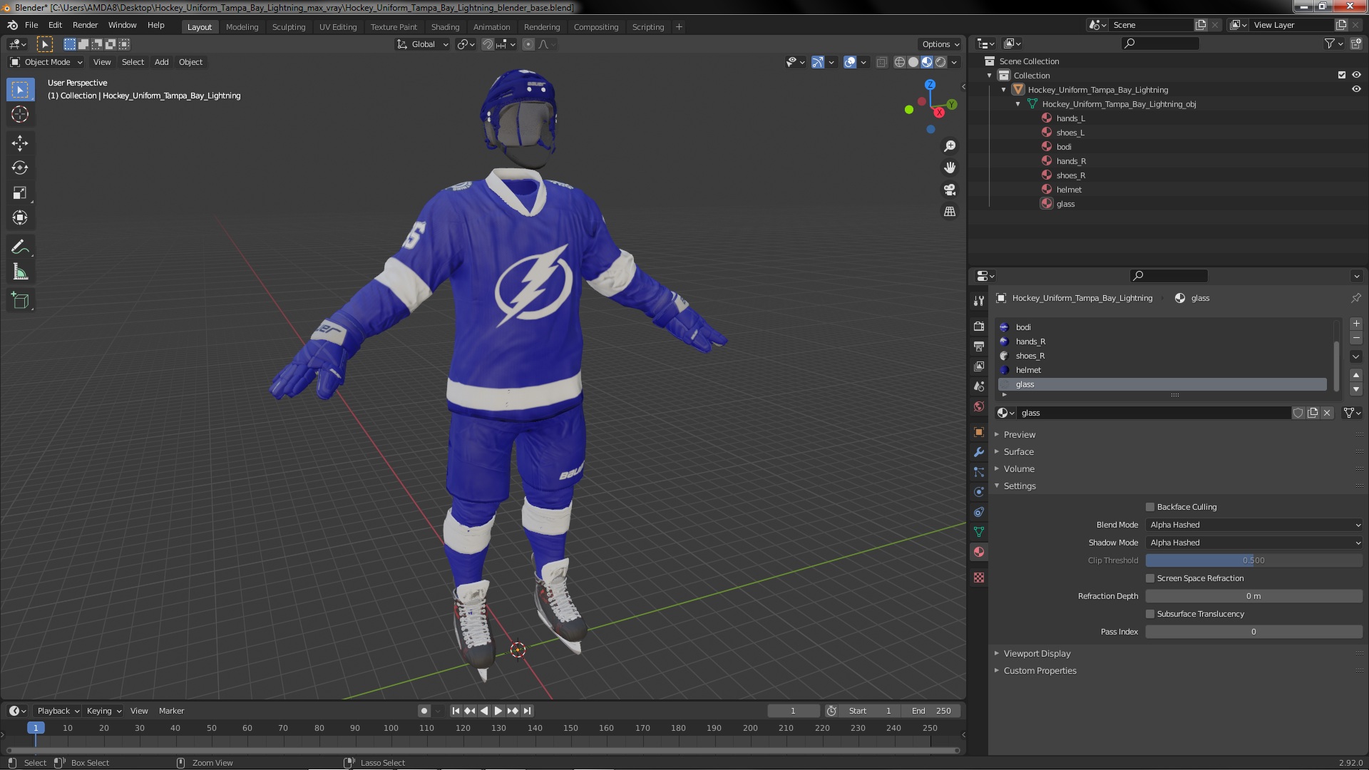Hide Hockey_Uniform_Tampa_Bay_Lightning object via eye icon

1356,89
